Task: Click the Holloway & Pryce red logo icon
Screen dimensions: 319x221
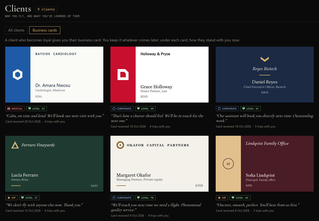Action: tap(123, 75)
